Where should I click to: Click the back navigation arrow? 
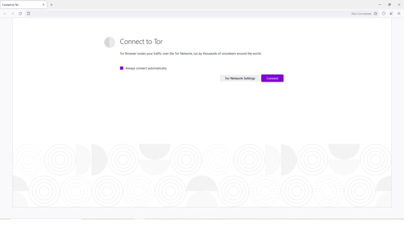click(x=5, y=13)
